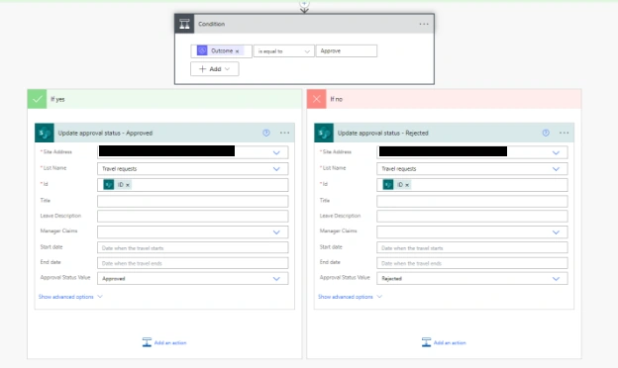Screen dimensions: 618x368
Task: Remove ID token in Rejected action
Action: (407, 185)
